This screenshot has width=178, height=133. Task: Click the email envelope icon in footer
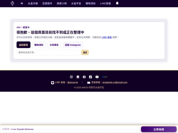[x=89, y=83]
